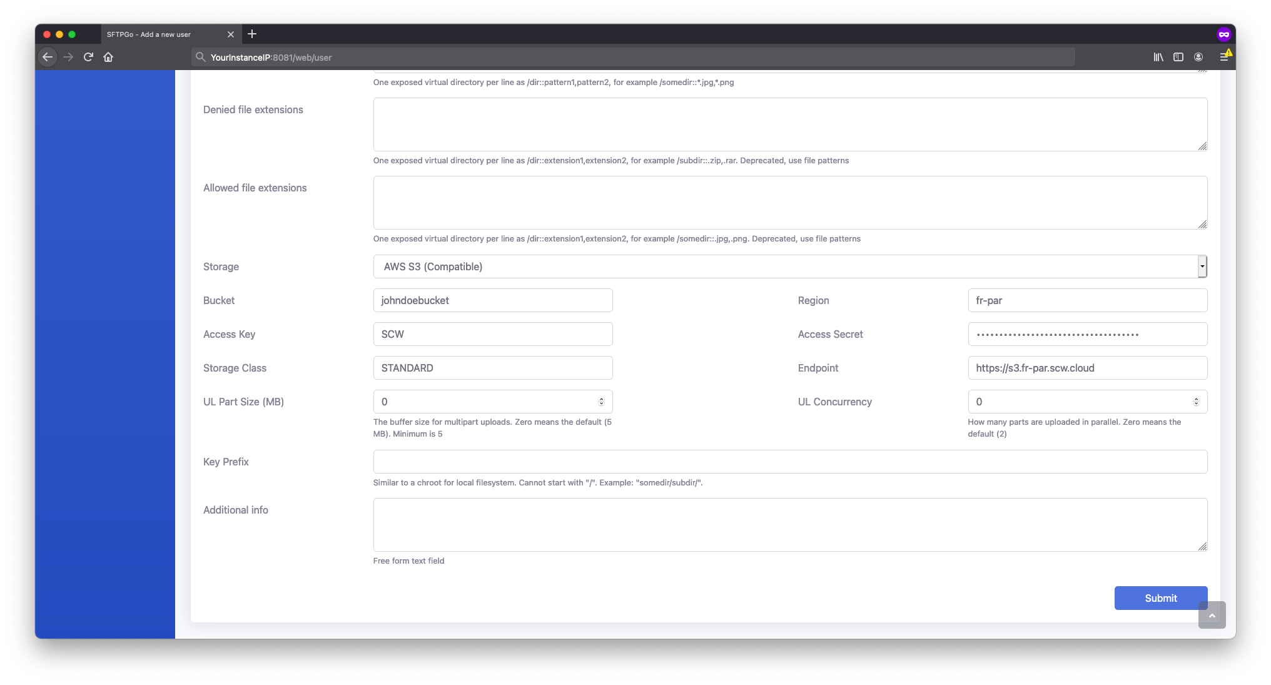Click the 'How many parts are uploaded' hint
Screen dimensions: 1271x685
1074,428
